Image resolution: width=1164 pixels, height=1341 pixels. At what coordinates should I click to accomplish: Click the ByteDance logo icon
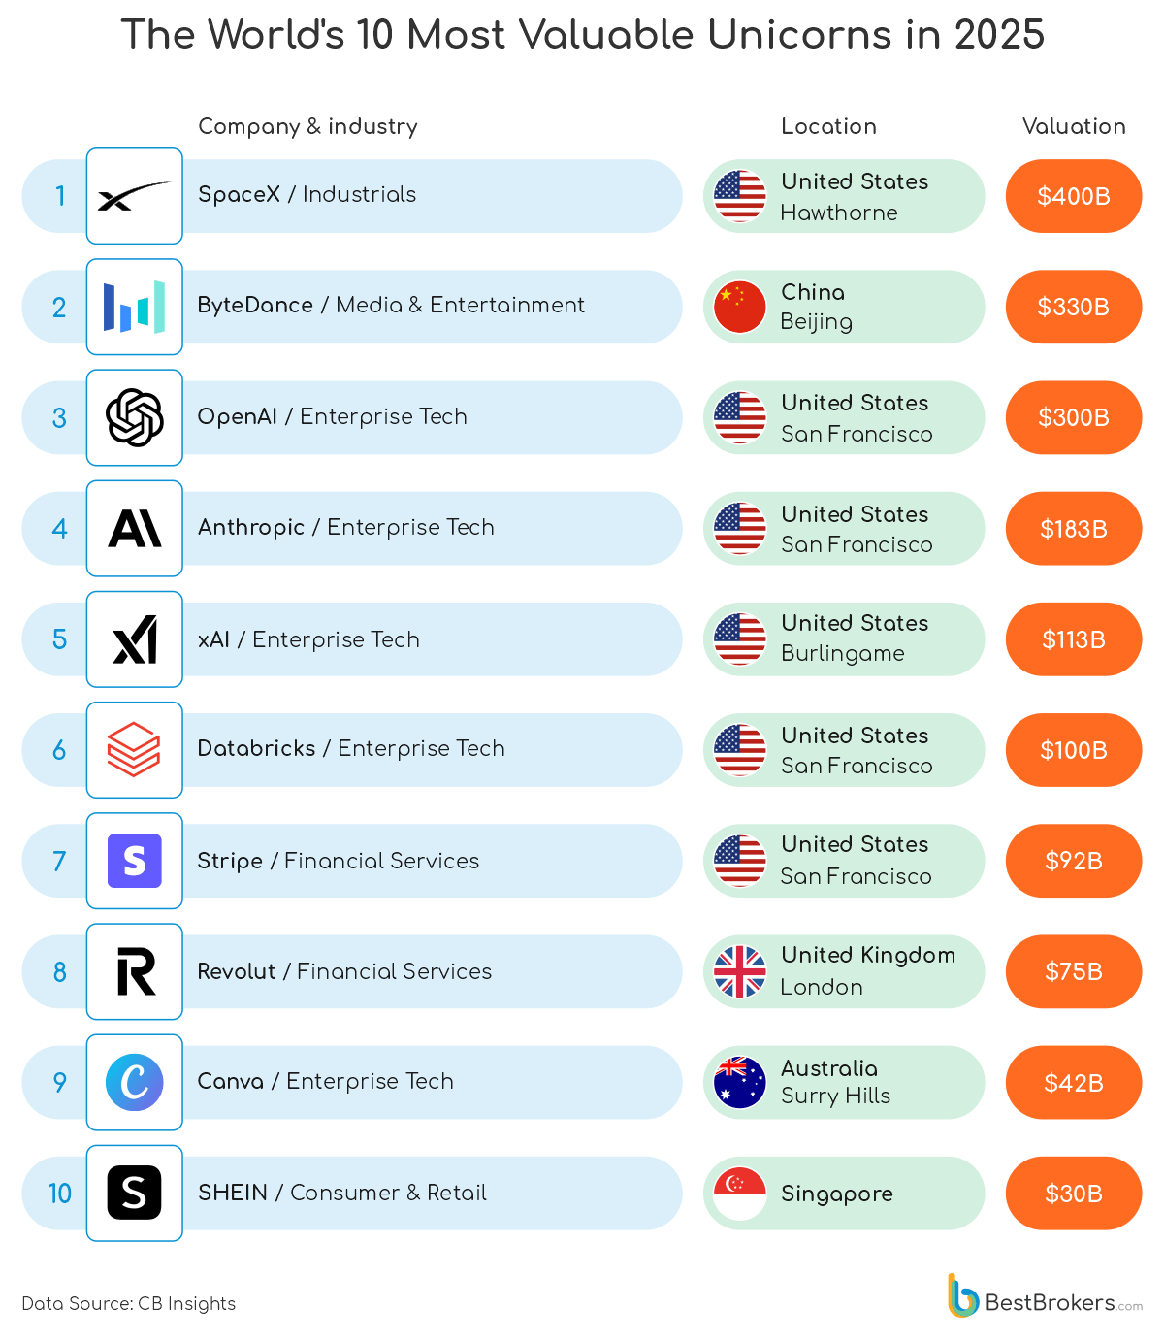click(x=134, y=307)
